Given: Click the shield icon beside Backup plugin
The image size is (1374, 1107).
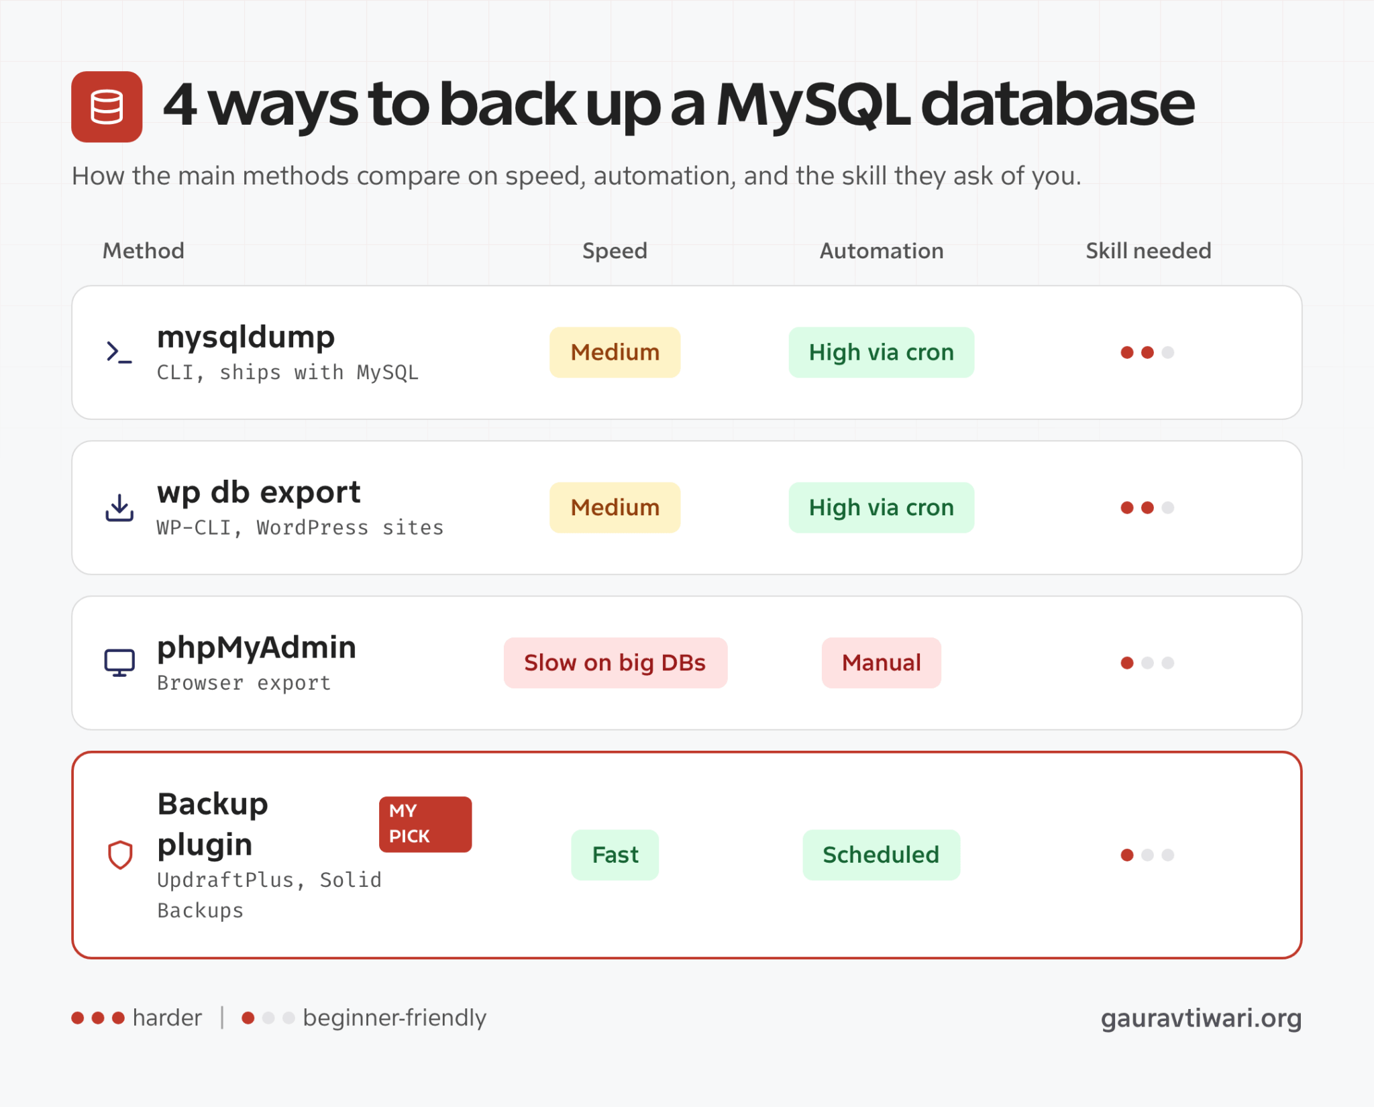Looking at the screenshot, I should (x=120, y=855).
